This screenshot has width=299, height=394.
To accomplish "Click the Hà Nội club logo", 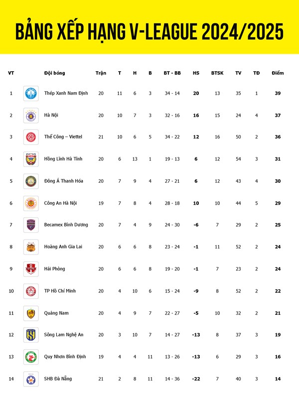I will 31,115.
